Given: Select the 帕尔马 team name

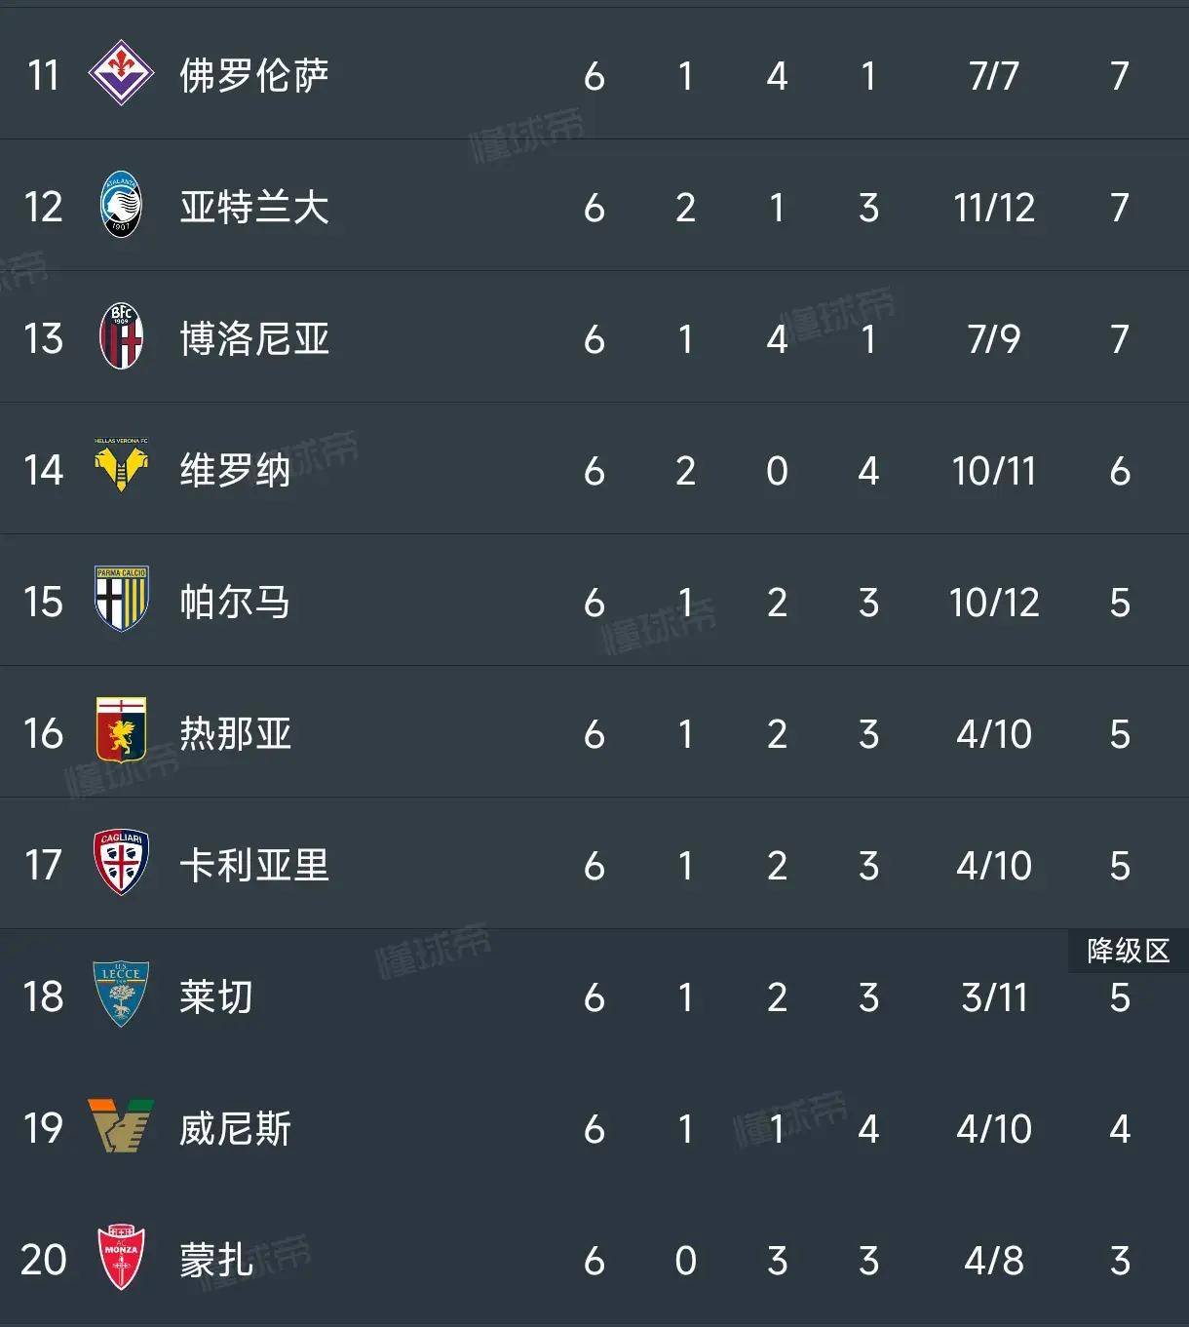Looking at the screenshot, I should [x=235, y=602].
